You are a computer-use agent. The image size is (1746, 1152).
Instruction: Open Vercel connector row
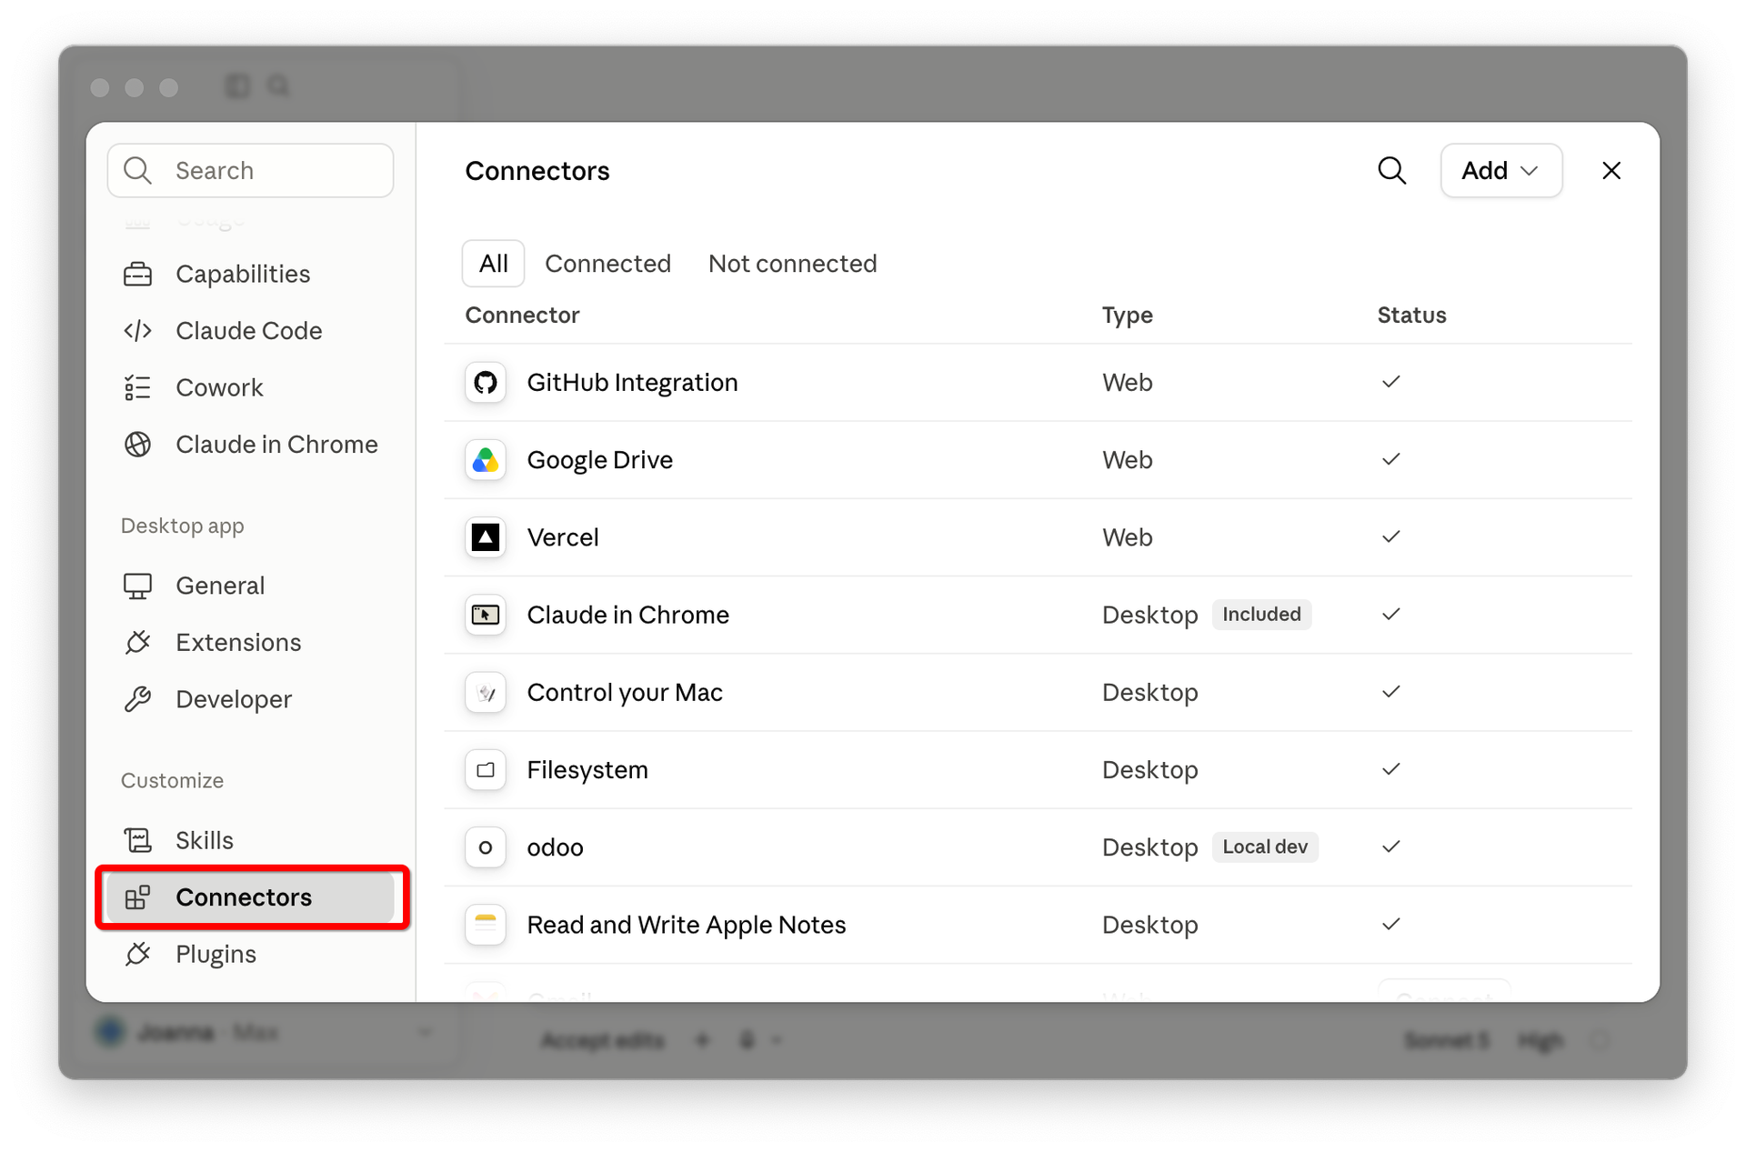(x=1037, y=537)
